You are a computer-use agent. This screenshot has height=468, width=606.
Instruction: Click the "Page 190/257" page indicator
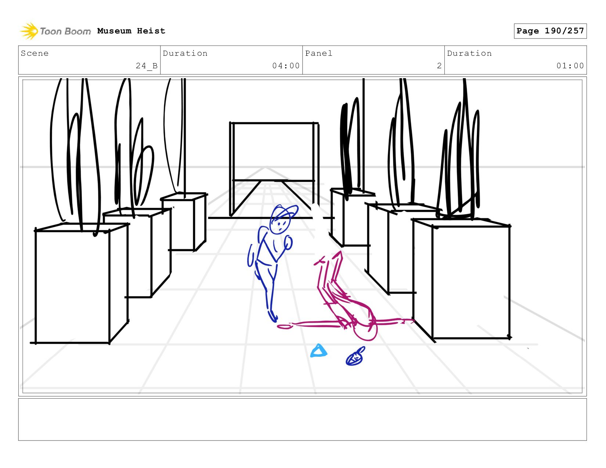point(550,31)
